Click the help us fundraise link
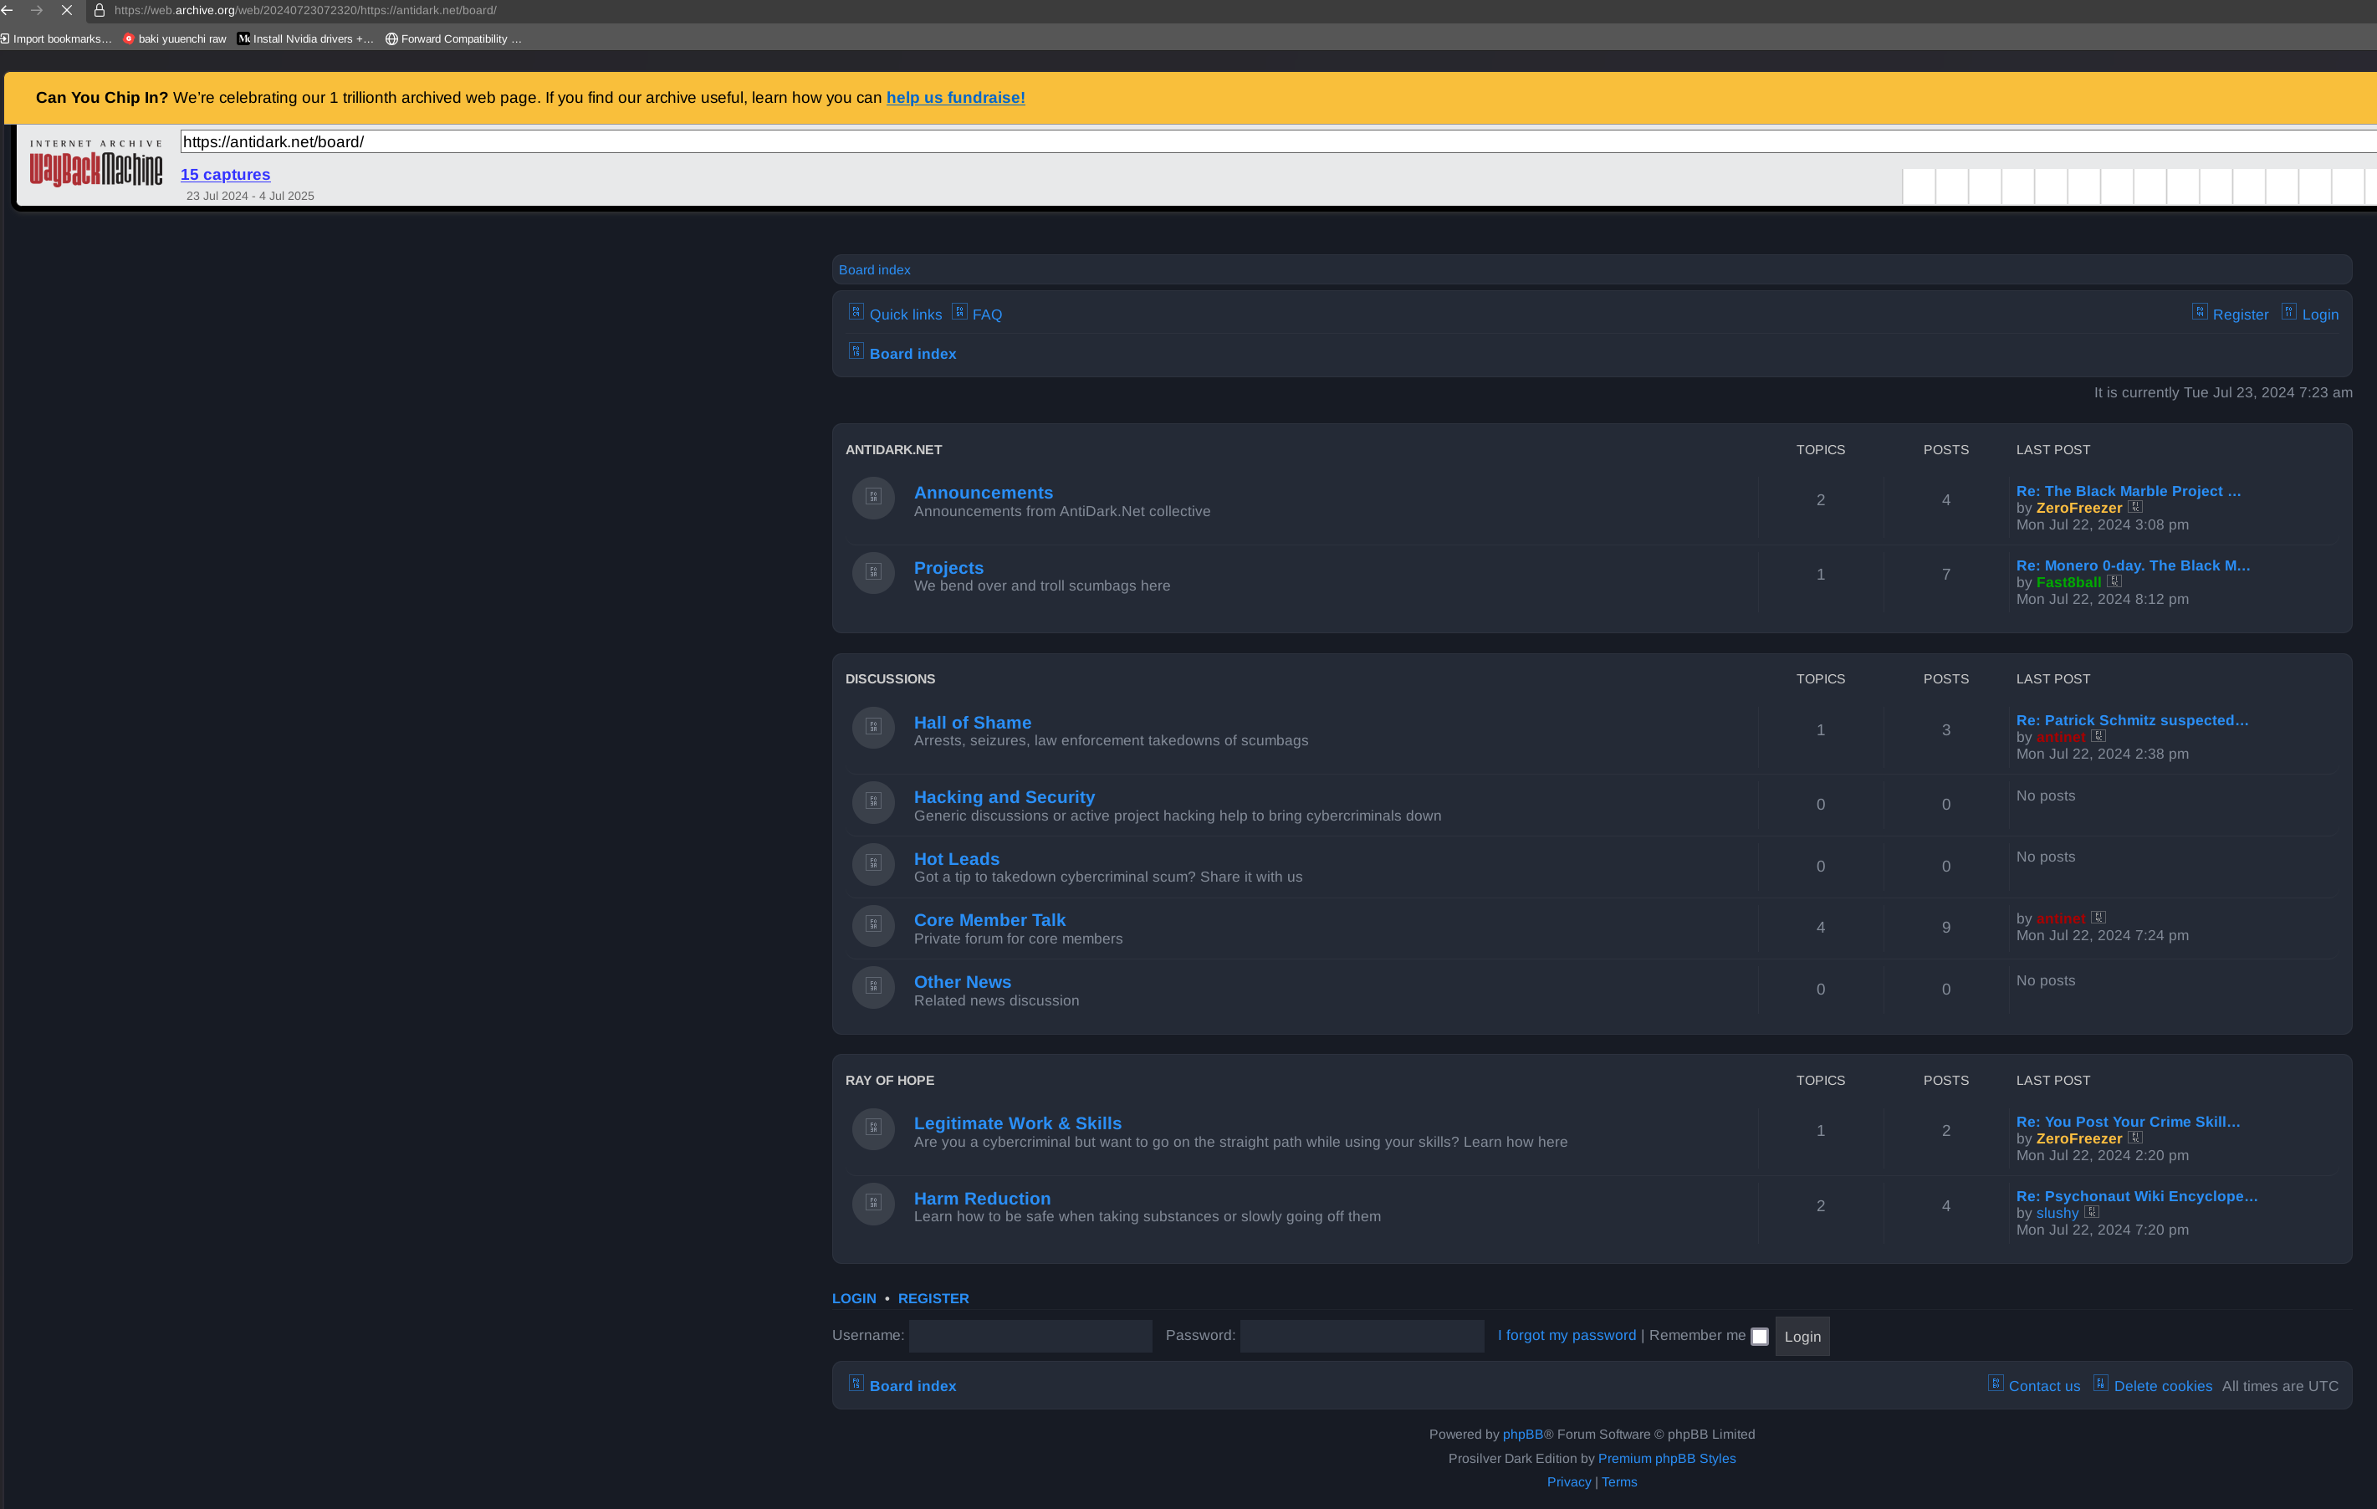The width and height of the screenshot is (2377, 1509). click(954, 98)
